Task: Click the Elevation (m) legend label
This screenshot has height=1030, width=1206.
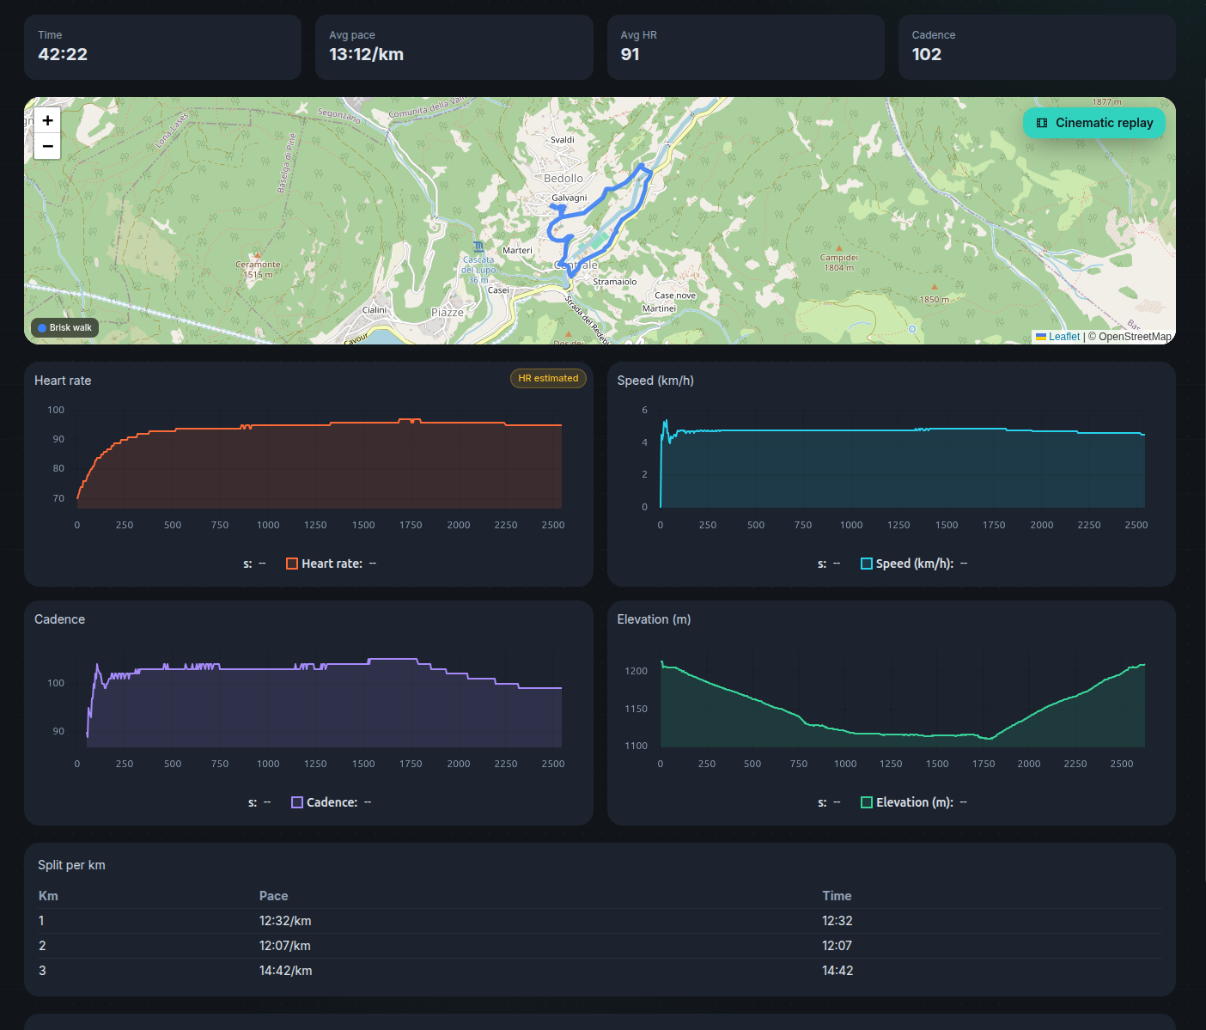Action: tap(915, 802)
